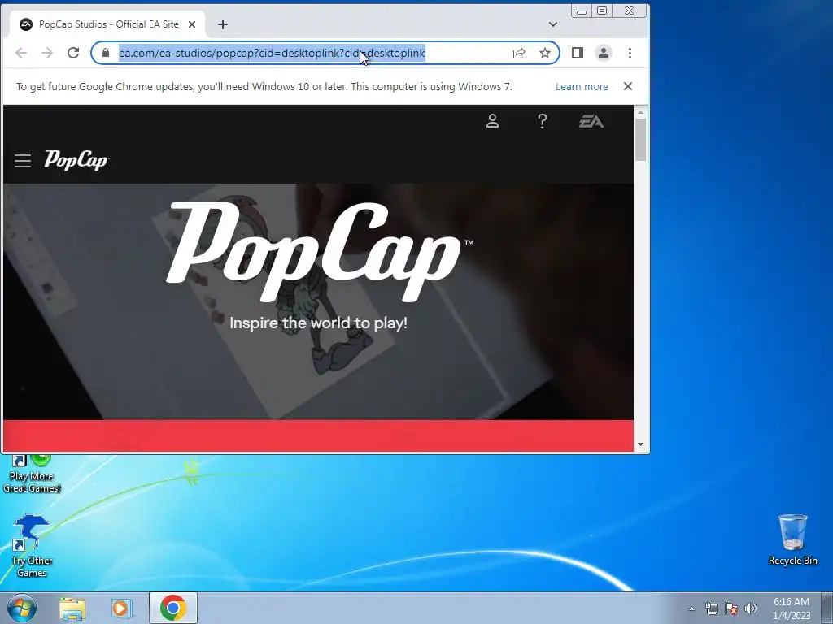Open Windows Explorer from taskbar

(72, 609)
